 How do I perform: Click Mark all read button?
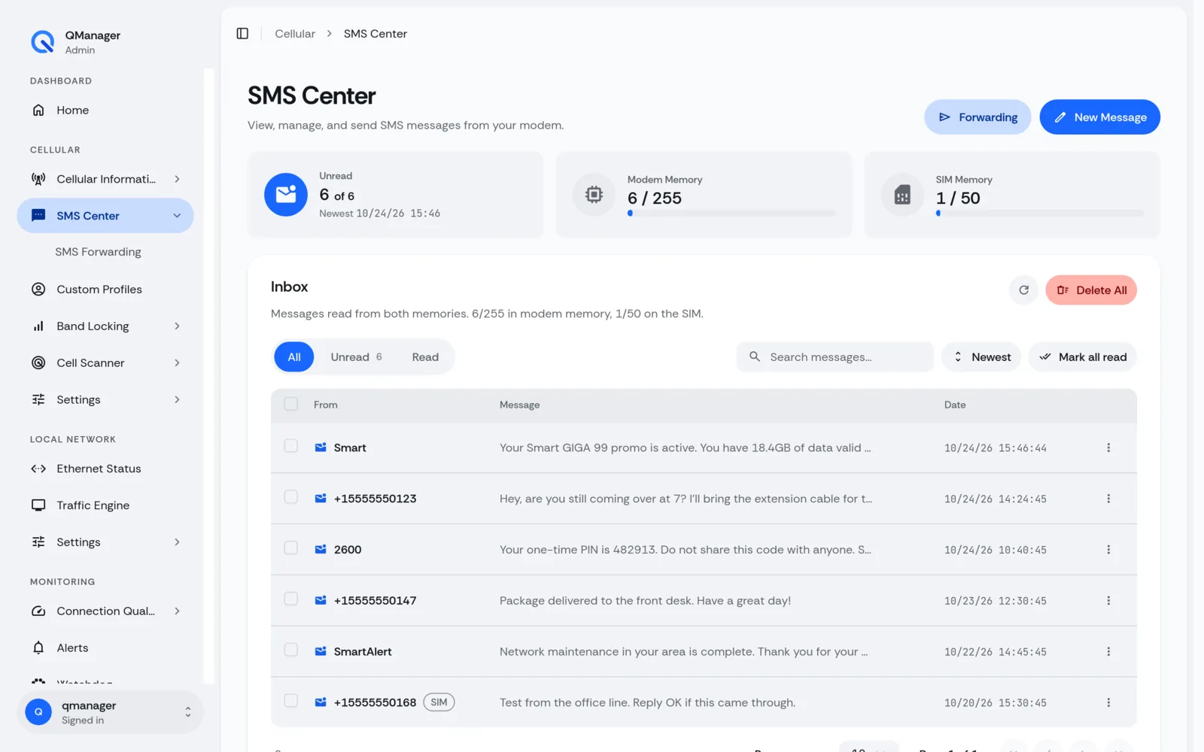click(1082, 357)
